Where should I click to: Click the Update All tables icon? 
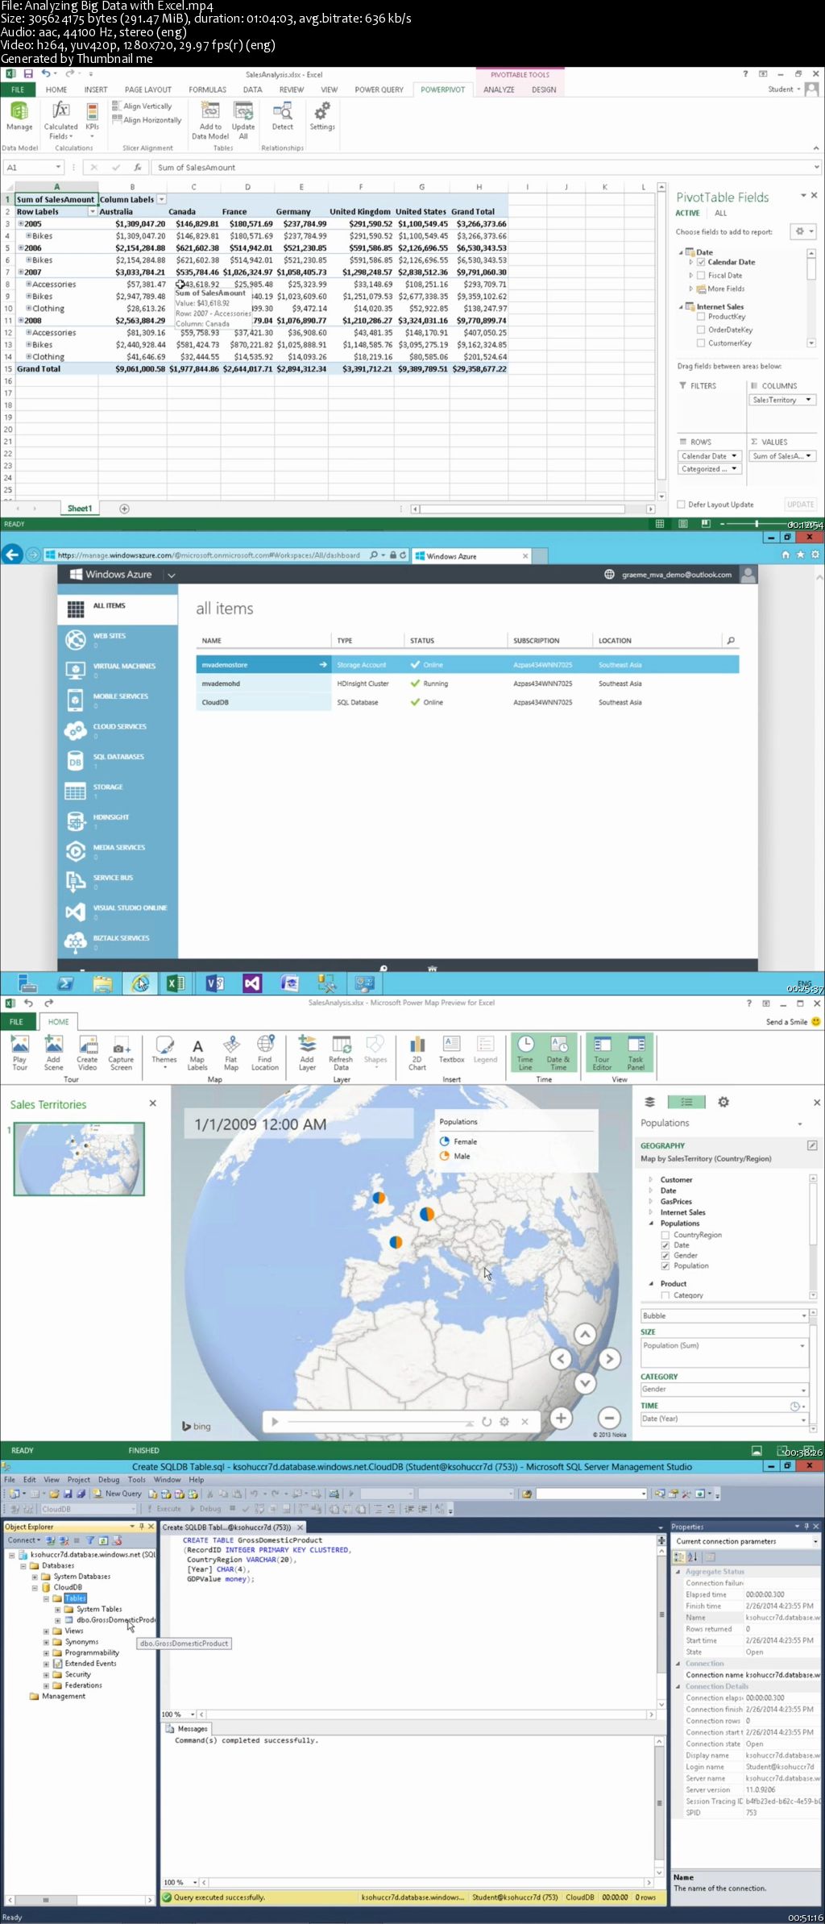coord(243,120)
